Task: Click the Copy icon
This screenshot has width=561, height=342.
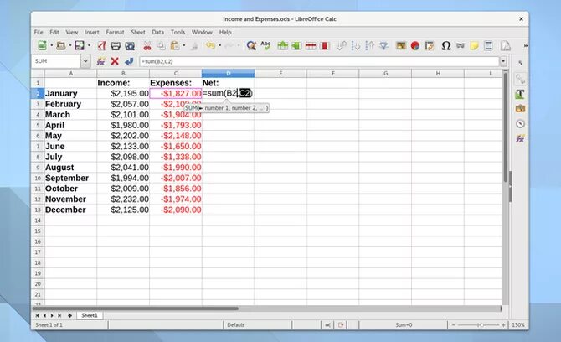Action: tap(161, 46)
